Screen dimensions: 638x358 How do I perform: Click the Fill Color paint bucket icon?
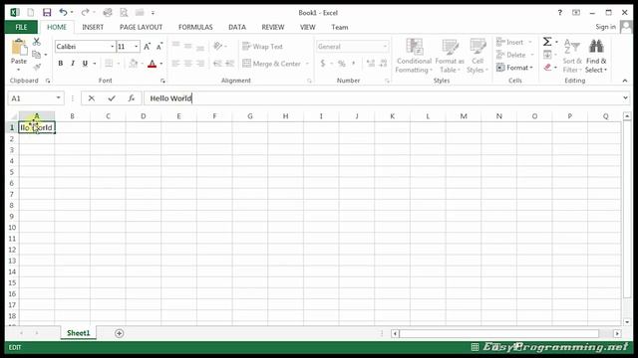click(133, 64)
